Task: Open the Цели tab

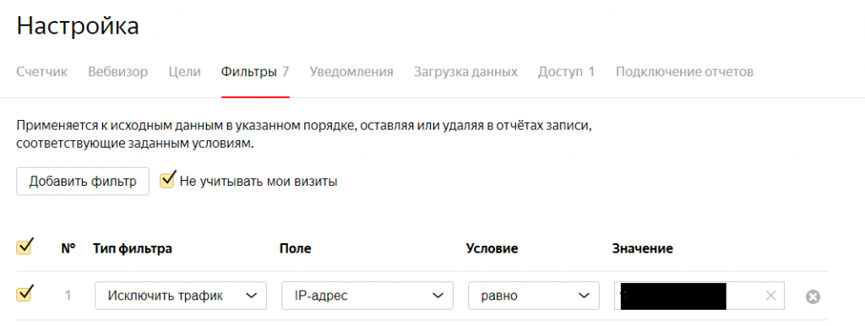Action: [x=185, y=72]
